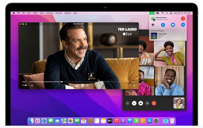The image size is (203, 128).
Task: Open the Downloads folder in the Dock
Action: pos(165,121)
